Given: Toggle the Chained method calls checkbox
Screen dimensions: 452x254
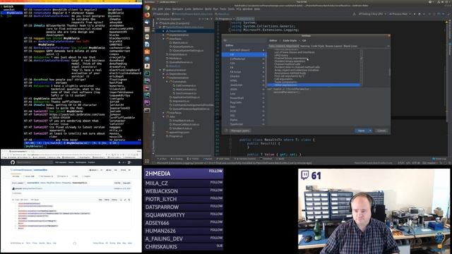Looking at the screenshot, I should point(362,64).
